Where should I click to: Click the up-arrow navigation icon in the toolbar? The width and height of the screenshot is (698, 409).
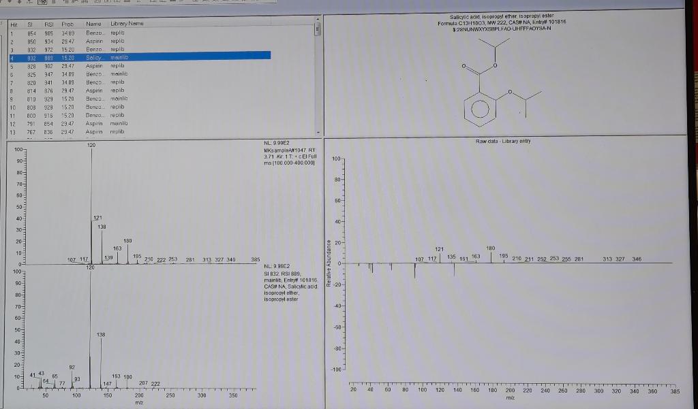[9, 3]
